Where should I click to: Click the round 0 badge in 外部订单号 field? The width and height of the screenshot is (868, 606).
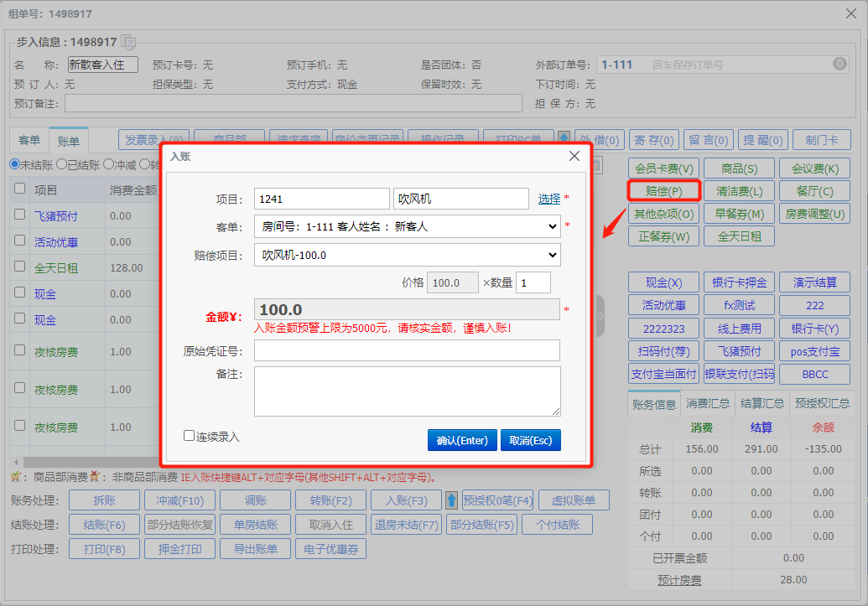point(839,64)
